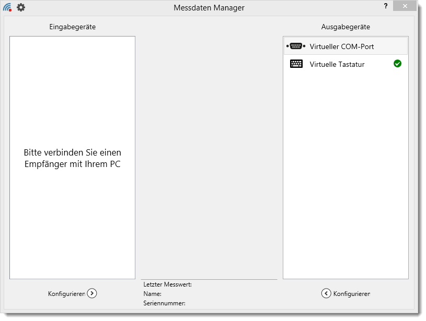426x321 pixels.
Task: Click the Seriennummer label
Action: 164,303
